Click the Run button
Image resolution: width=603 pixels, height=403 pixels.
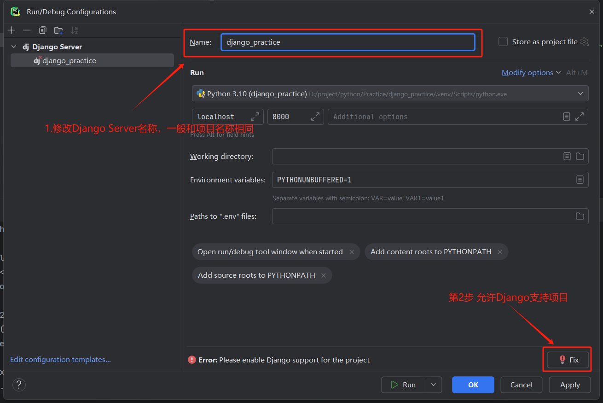click(404, 385)
